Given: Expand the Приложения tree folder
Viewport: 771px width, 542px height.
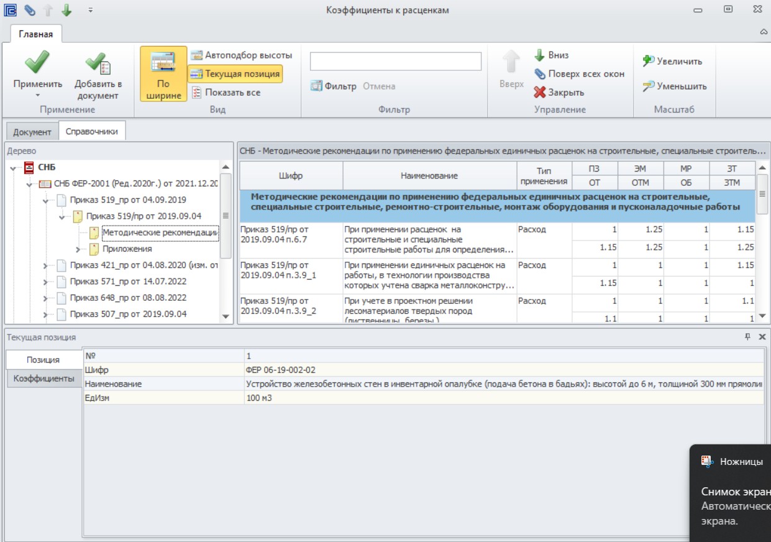Looking at the screenshot, I should click(x=78, y=249).
